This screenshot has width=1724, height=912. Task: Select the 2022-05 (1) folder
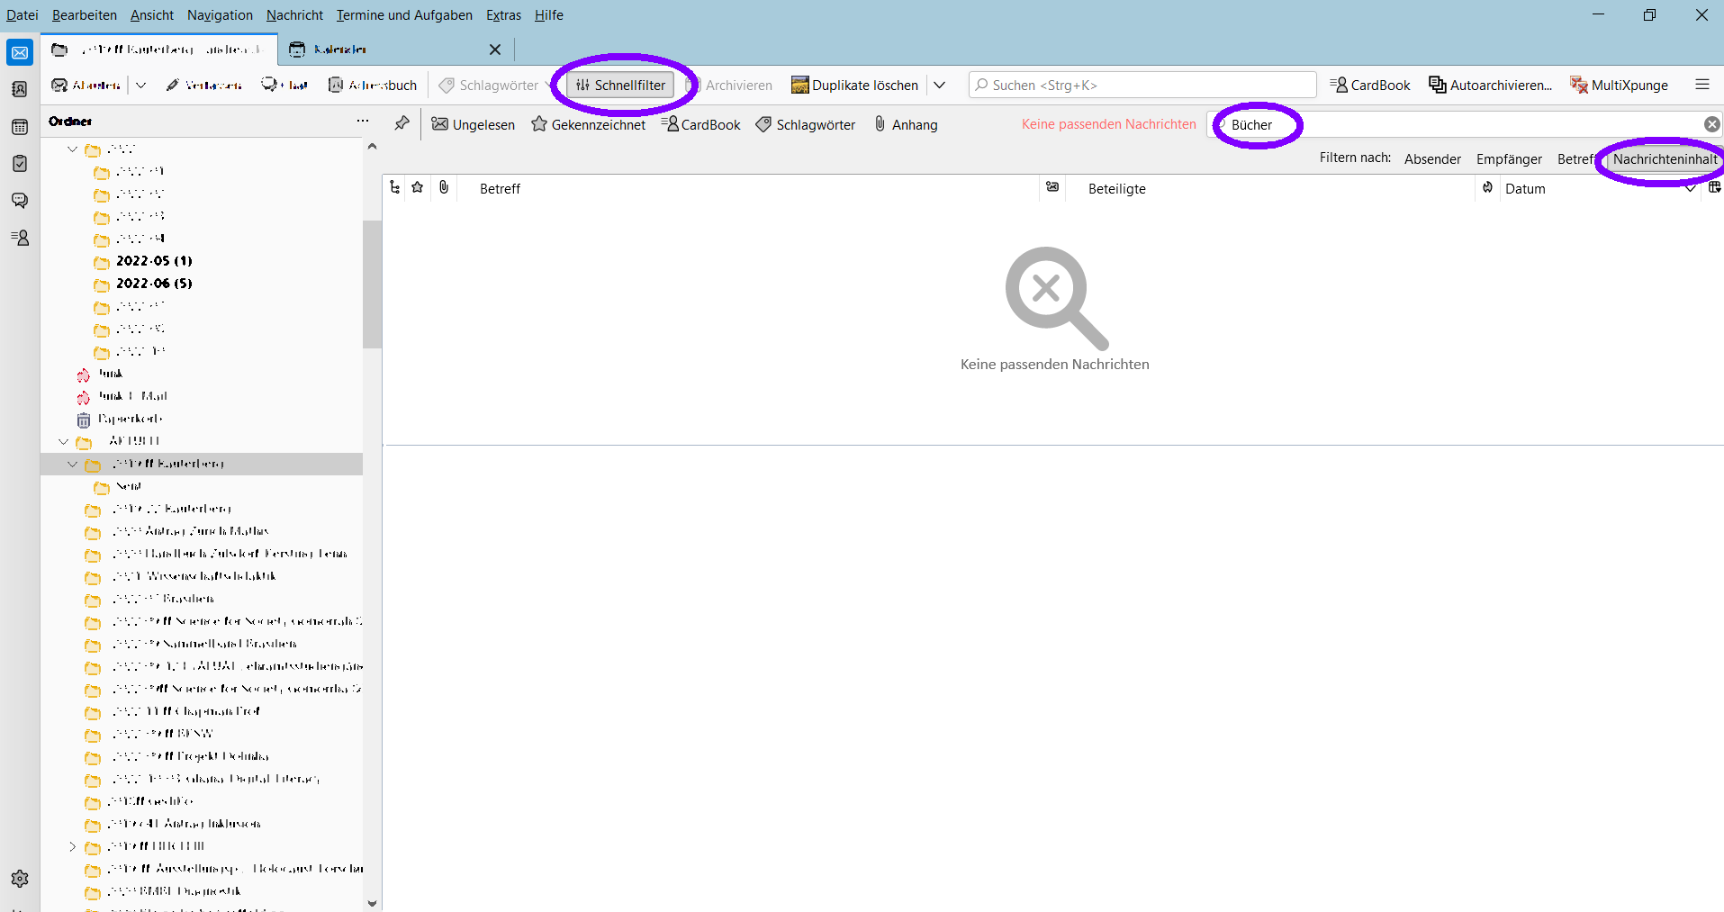[x=154, y=261]
